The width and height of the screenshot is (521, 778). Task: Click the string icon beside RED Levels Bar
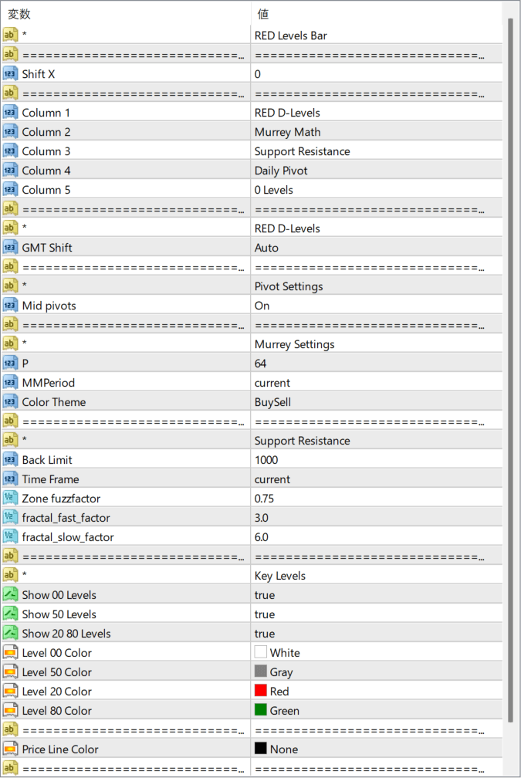click(x=10, y=36)
